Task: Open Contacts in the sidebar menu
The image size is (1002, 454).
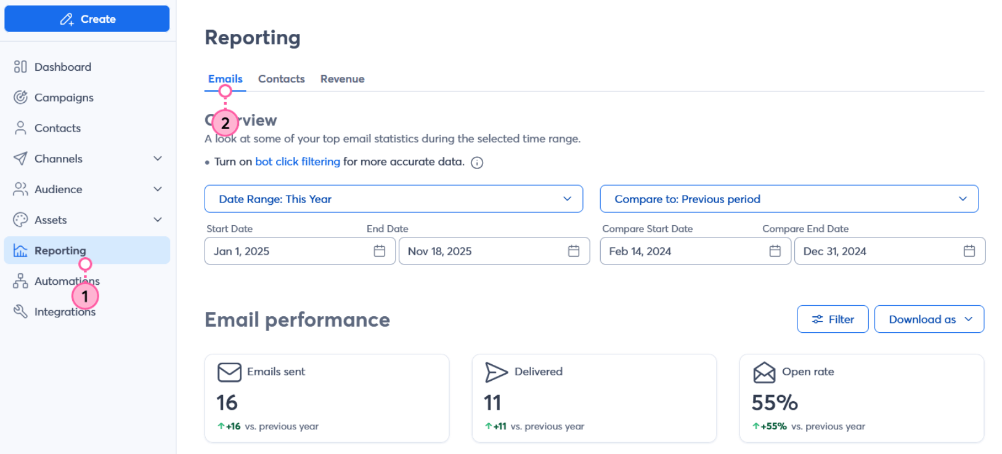Action: coord(87,128)
